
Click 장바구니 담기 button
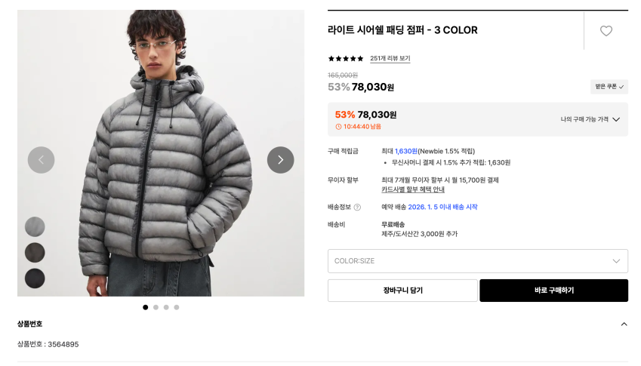tap(402, 291)
